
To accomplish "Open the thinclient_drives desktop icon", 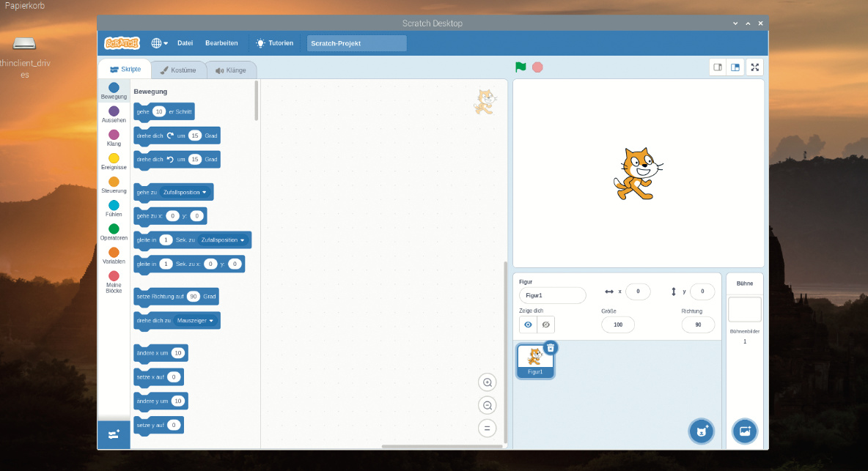I will pyautogui.click(x=24, y=57).
